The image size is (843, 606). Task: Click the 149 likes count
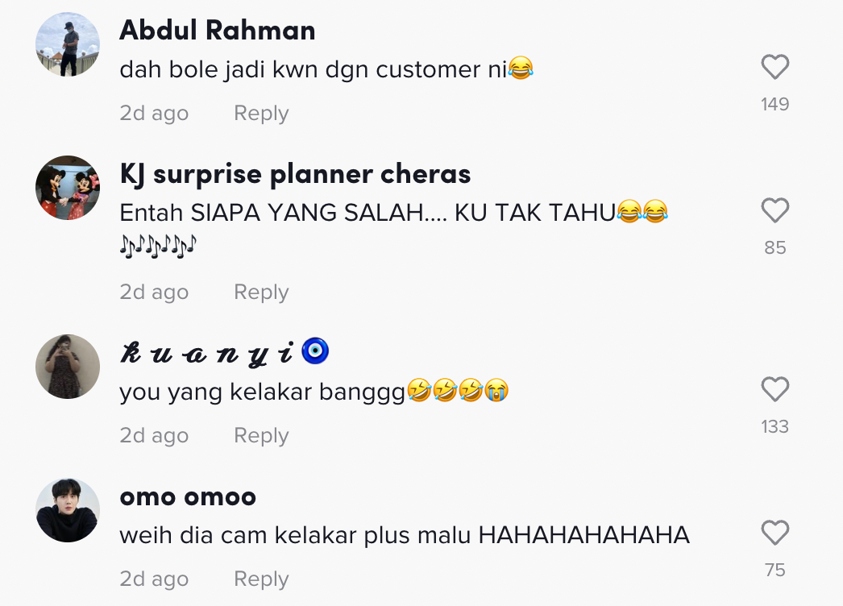[774, 104]
